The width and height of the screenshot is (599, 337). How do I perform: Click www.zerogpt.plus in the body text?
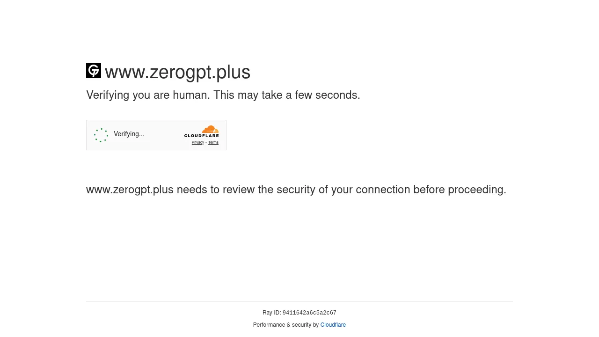pos(130,190)
